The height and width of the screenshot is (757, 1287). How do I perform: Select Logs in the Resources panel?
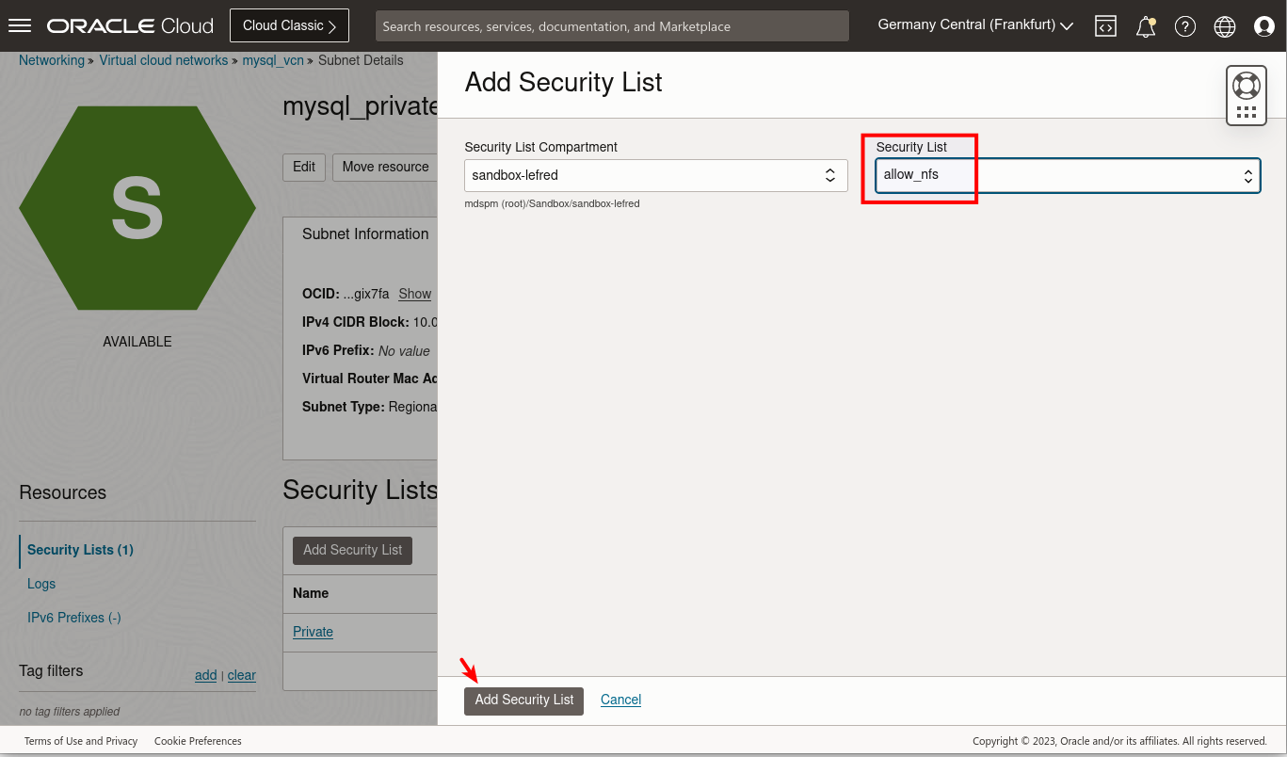coord(40,584)
